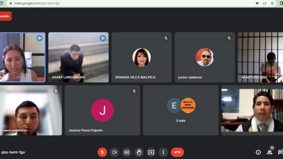The image size is (283, 159).
Task: Click audio indicator on active speaker tile
Action: (39, 38)
